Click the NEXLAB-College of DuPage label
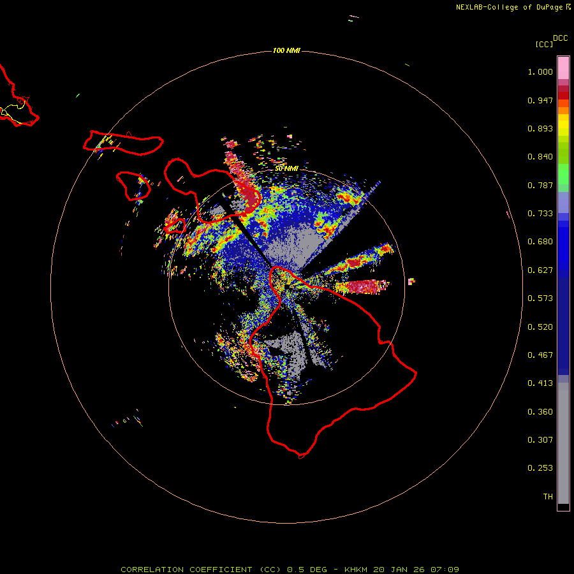 [x=509, y=7]
